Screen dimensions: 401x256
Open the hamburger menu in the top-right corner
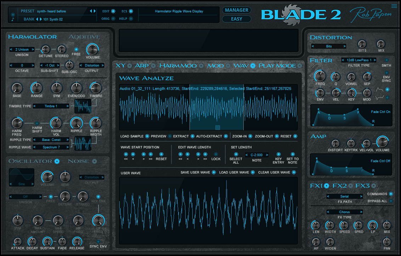pos(394,5)
